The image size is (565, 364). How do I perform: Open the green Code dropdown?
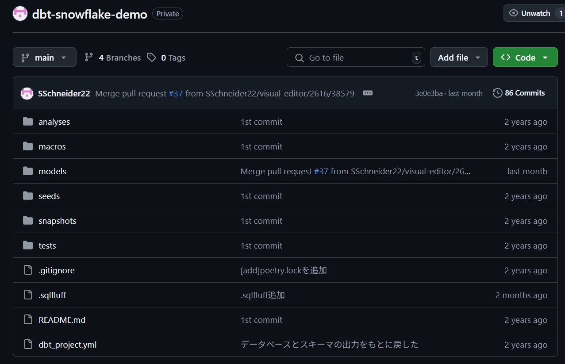525,57
